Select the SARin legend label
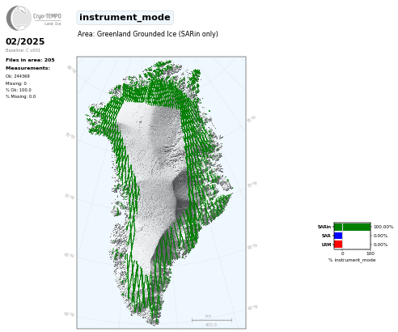This screenshot has width=398, height=332. click(x=324, y=227)
